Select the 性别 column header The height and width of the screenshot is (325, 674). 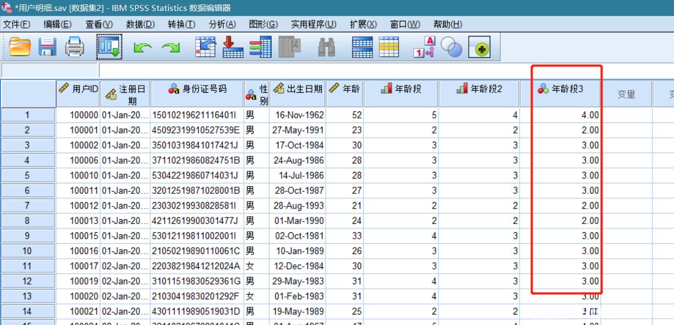(256, 94)
